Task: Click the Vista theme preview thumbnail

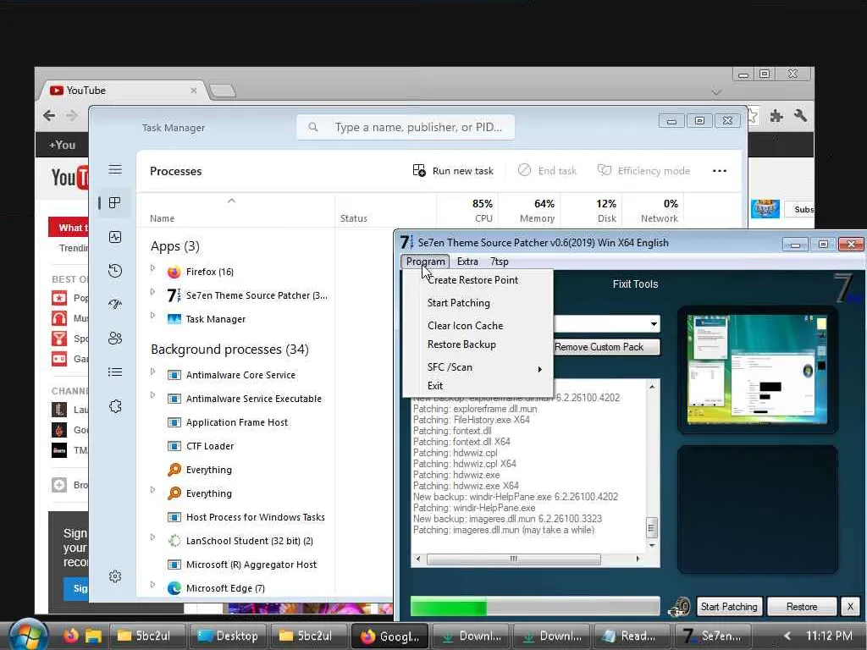Action: pos(757,369)
